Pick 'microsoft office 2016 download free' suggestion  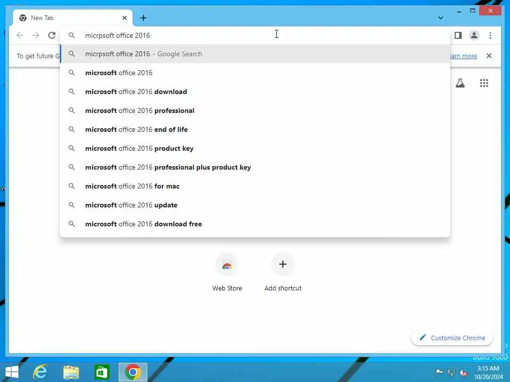[255, 224]
